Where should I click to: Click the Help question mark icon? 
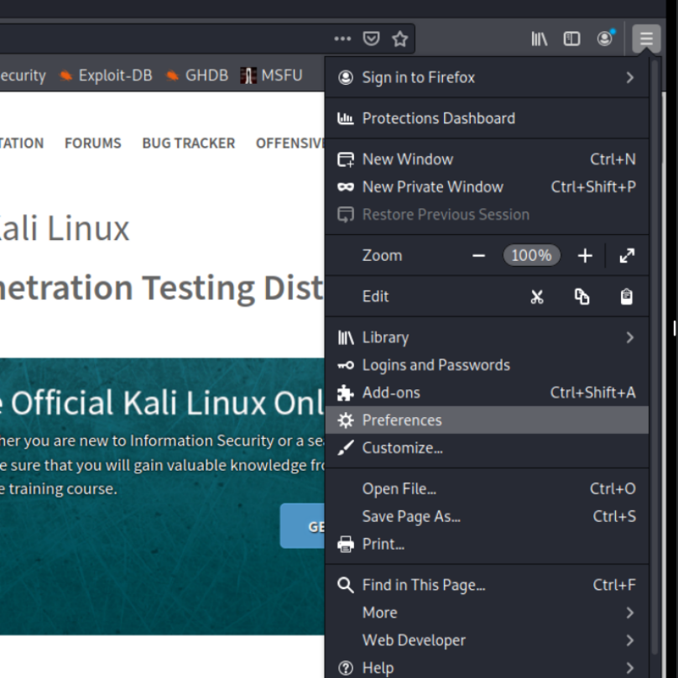[x=346, y=668]
